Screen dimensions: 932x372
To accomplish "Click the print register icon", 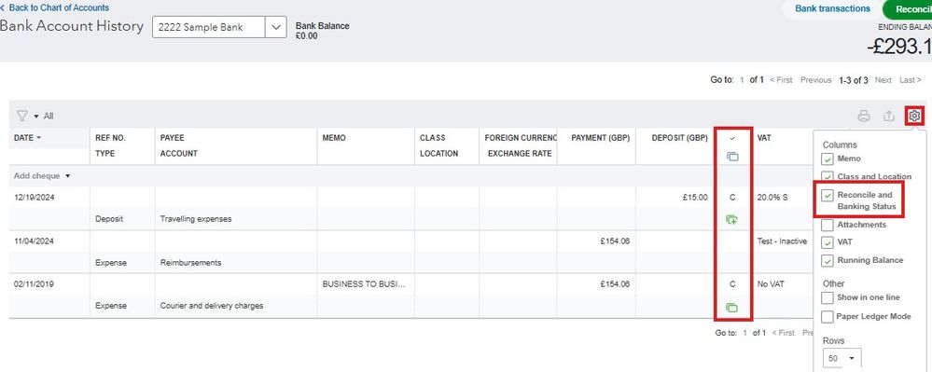I will click(x=864, y=116).
